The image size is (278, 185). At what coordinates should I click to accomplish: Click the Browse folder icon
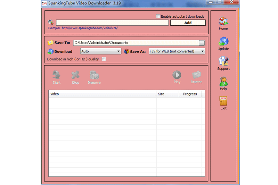196,75
